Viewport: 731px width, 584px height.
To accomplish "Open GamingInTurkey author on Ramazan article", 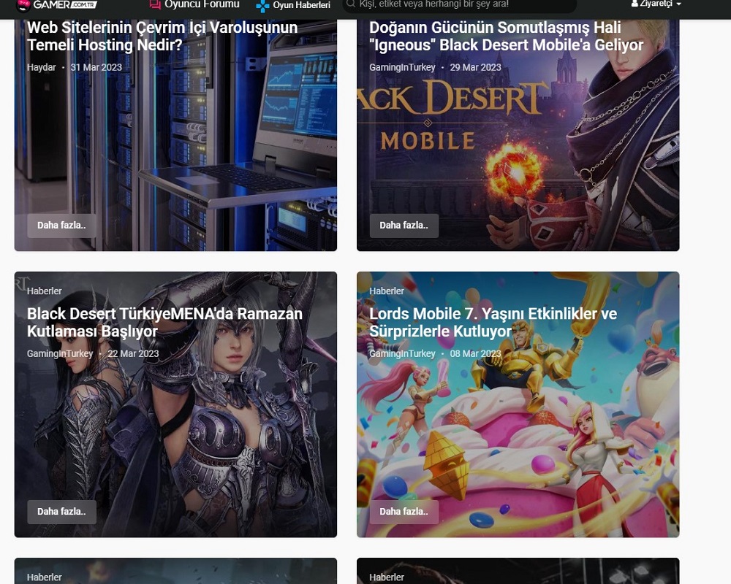I will (x=60, y=354).
